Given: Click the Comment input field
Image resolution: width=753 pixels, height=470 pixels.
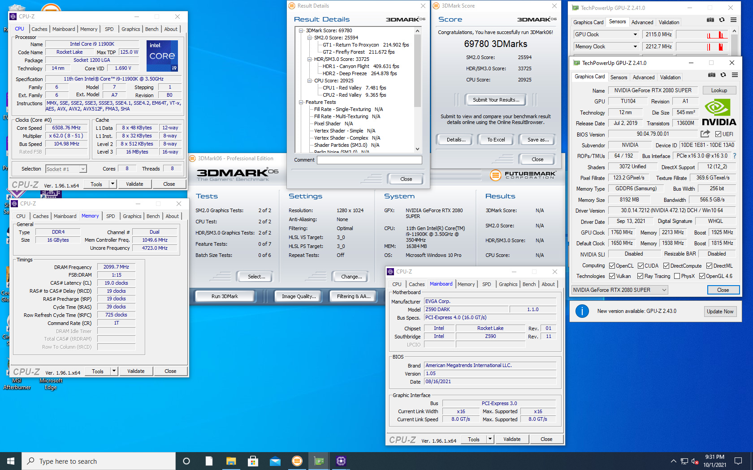Looking at the screenshot, I should (x=369, y=160).
